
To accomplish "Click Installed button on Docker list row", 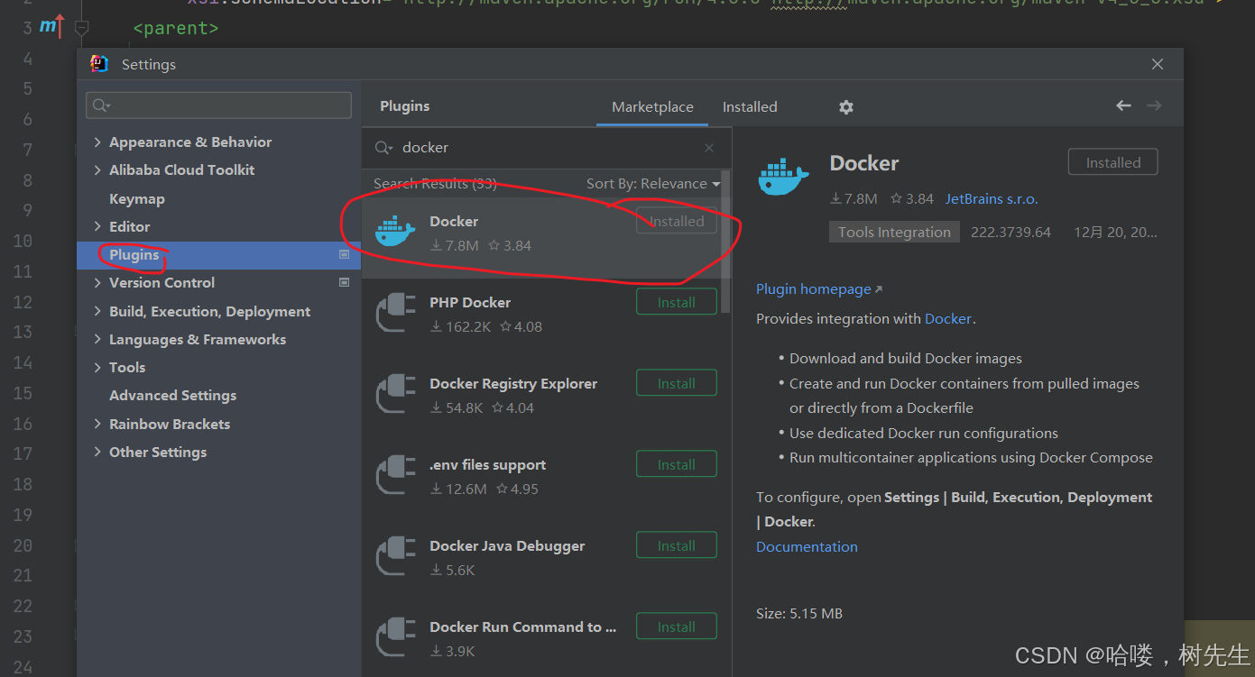I will pos(677,221).
